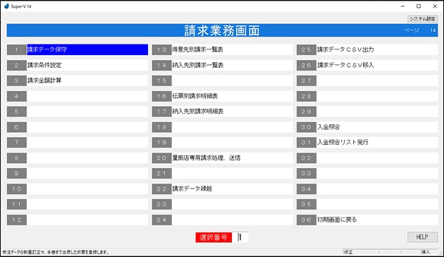The image size is (444, 257).
Task: Select menu item 請求条件設定
Action: (87, 65)
